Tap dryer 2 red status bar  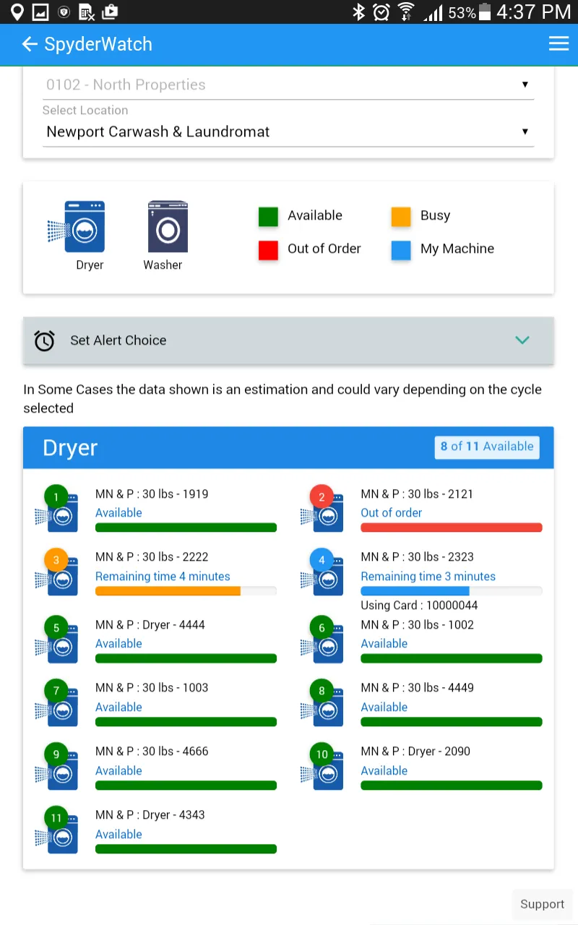(452, 528)
